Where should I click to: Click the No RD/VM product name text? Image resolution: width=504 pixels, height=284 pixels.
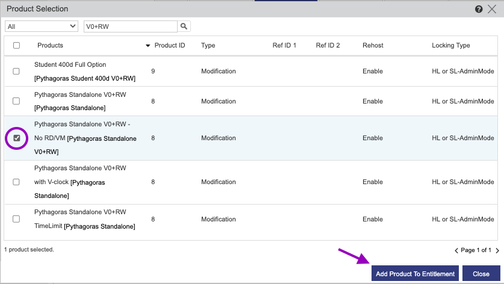85,138
